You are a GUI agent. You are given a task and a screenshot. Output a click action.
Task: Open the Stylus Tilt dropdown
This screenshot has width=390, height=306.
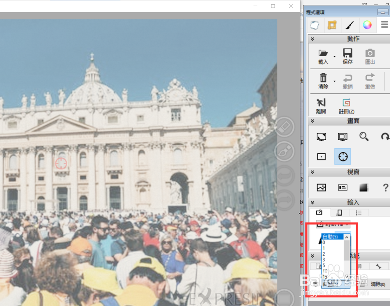tap(333, 224)
